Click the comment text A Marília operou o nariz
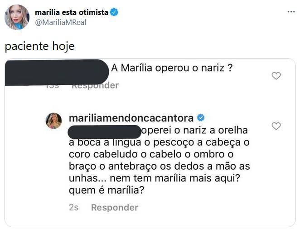 pos(172,68)
